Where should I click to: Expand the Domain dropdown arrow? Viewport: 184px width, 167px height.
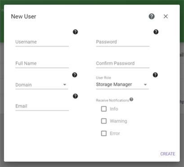65,85
